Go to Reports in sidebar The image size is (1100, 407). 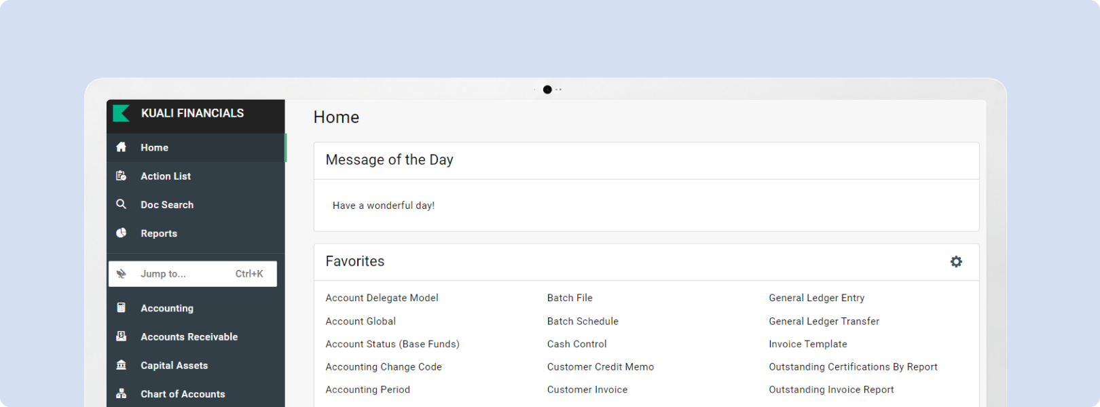[x=196, y=233]
